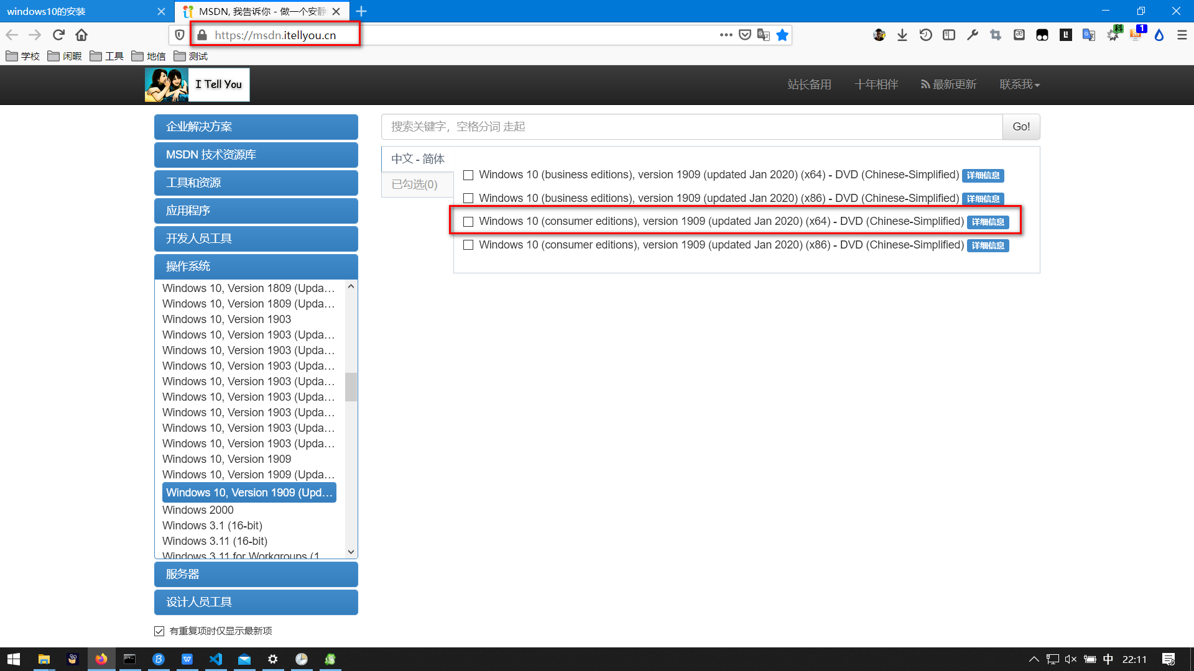Image resolution: width=1194 pixels, height=671 pixels.
Task: Check business editions x86 checkbox
Action: click(468, 199)
